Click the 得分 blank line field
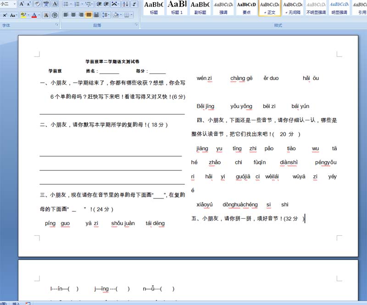Viewport: 367px width, 305px height. click(157, 71)
